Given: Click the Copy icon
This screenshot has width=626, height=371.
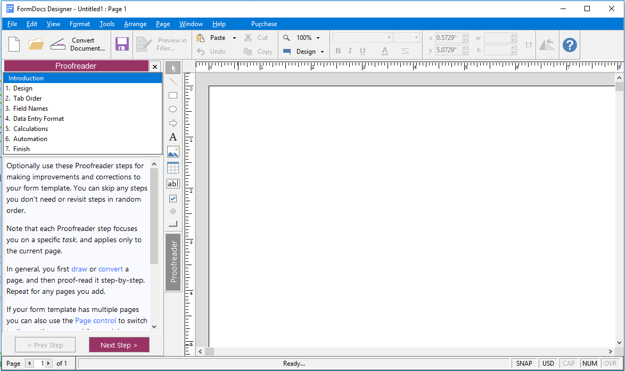Looking at the screenshot, I should 248,52.
